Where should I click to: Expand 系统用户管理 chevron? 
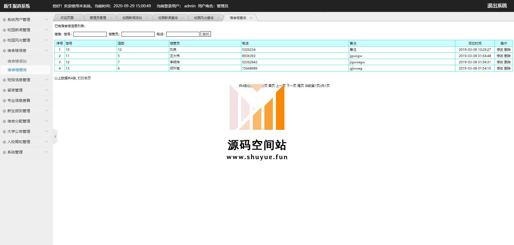point(46,19)
